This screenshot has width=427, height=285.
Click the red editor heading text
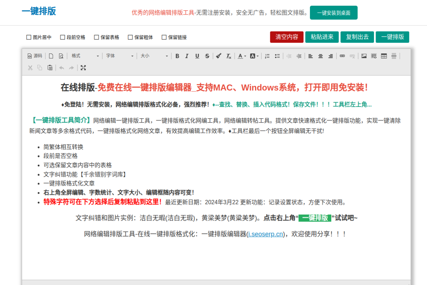coord(233,88)
